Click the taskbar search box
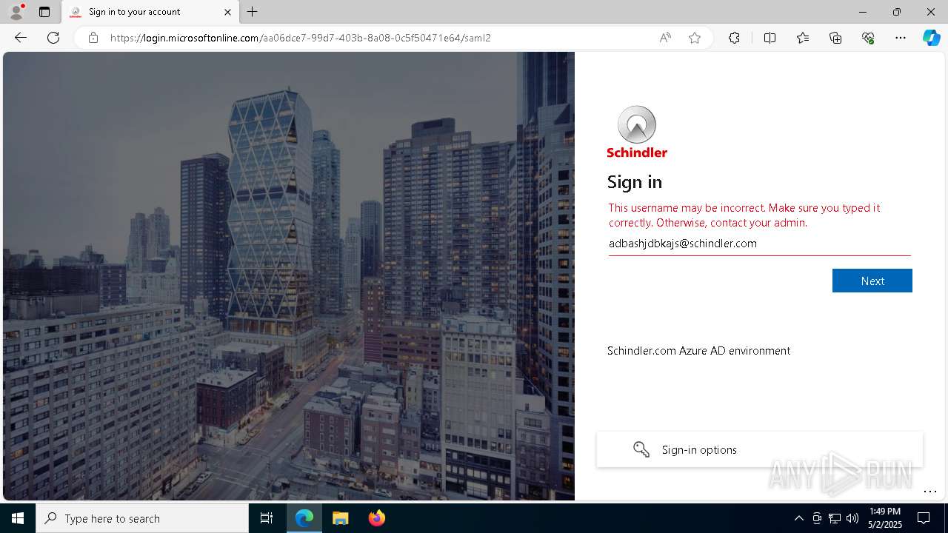This screenshot has height=533, width=948. point(142,518)
